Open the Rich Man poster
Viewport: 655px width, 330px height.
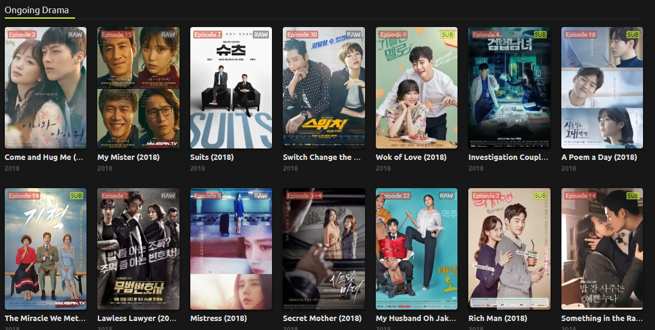click(x=509, y=249)
